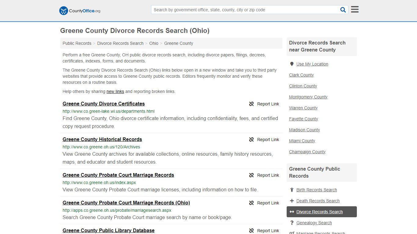417x234 pixels.
Task: Select Divorce Records Search sidebar item
Action: pos(322,212)
